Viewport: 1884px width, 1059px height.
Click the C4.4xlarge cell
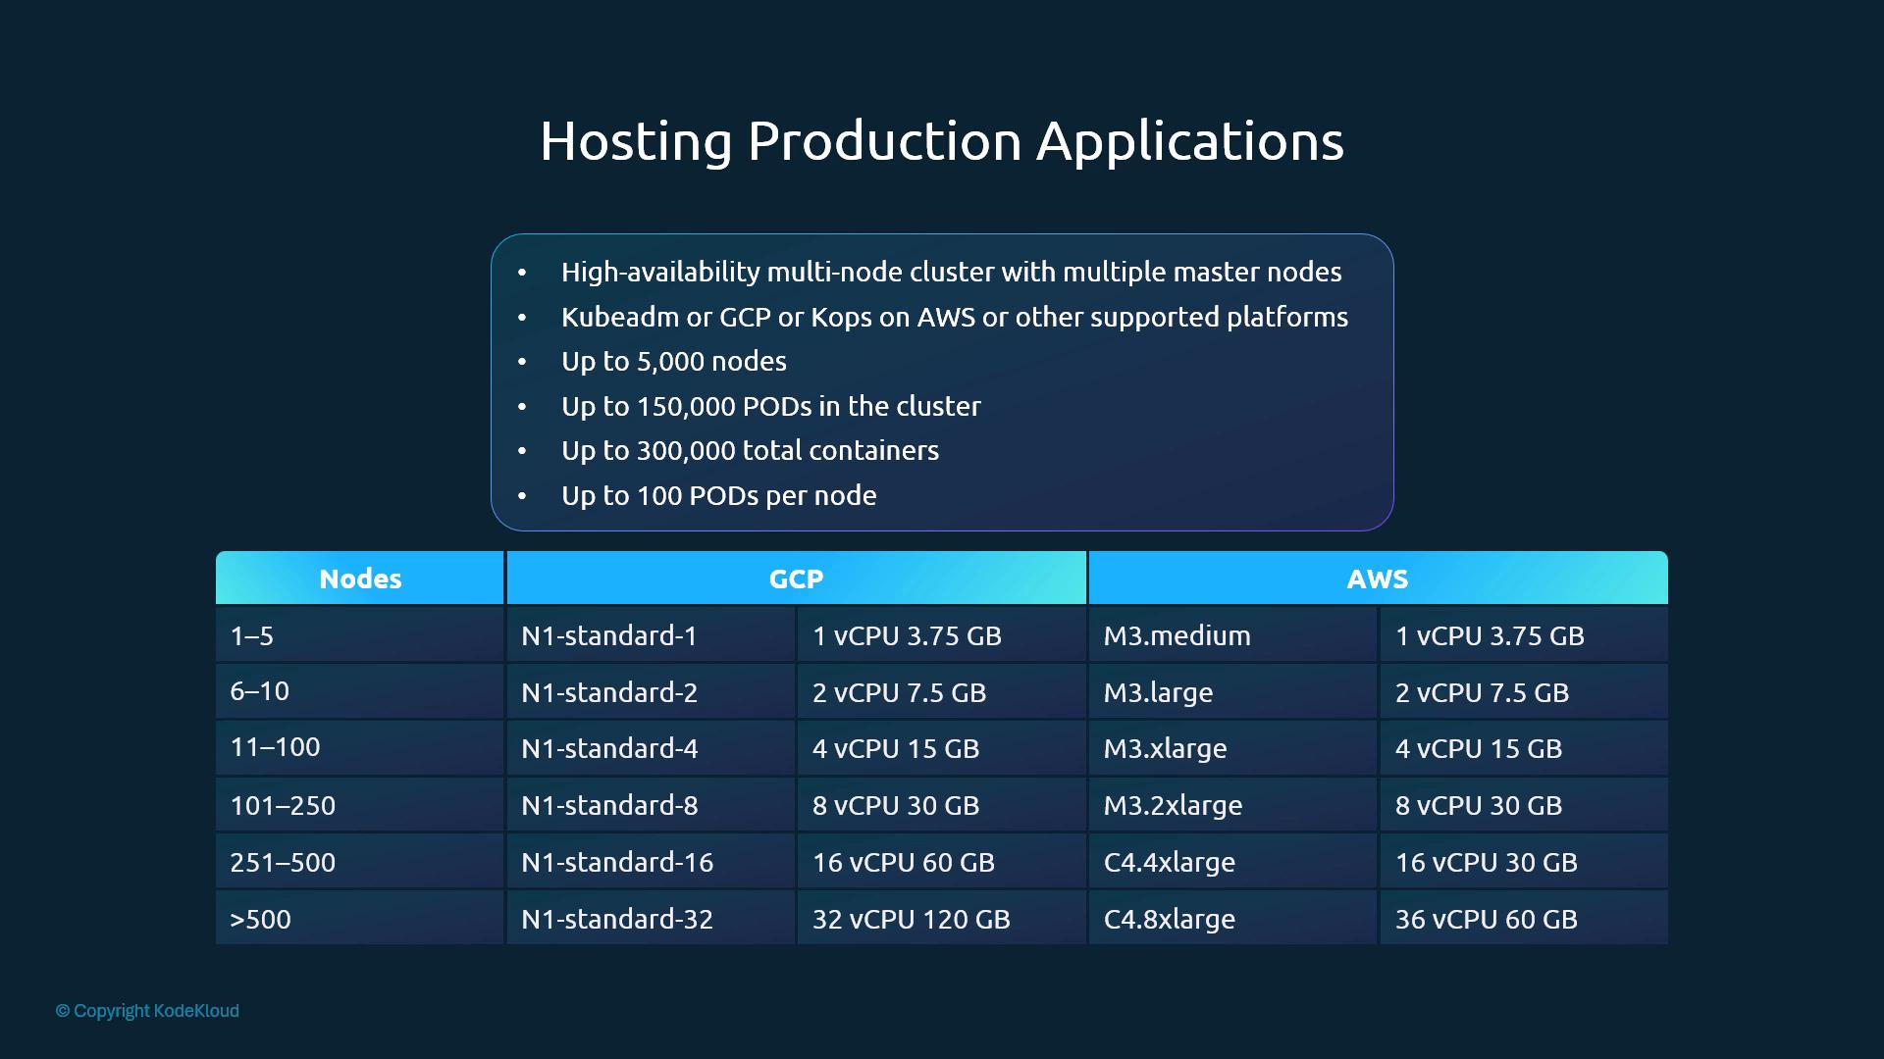point(1233,862)
